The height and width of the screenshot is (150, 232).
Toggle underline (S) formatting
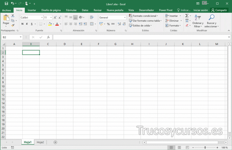[x=32, y=24]
